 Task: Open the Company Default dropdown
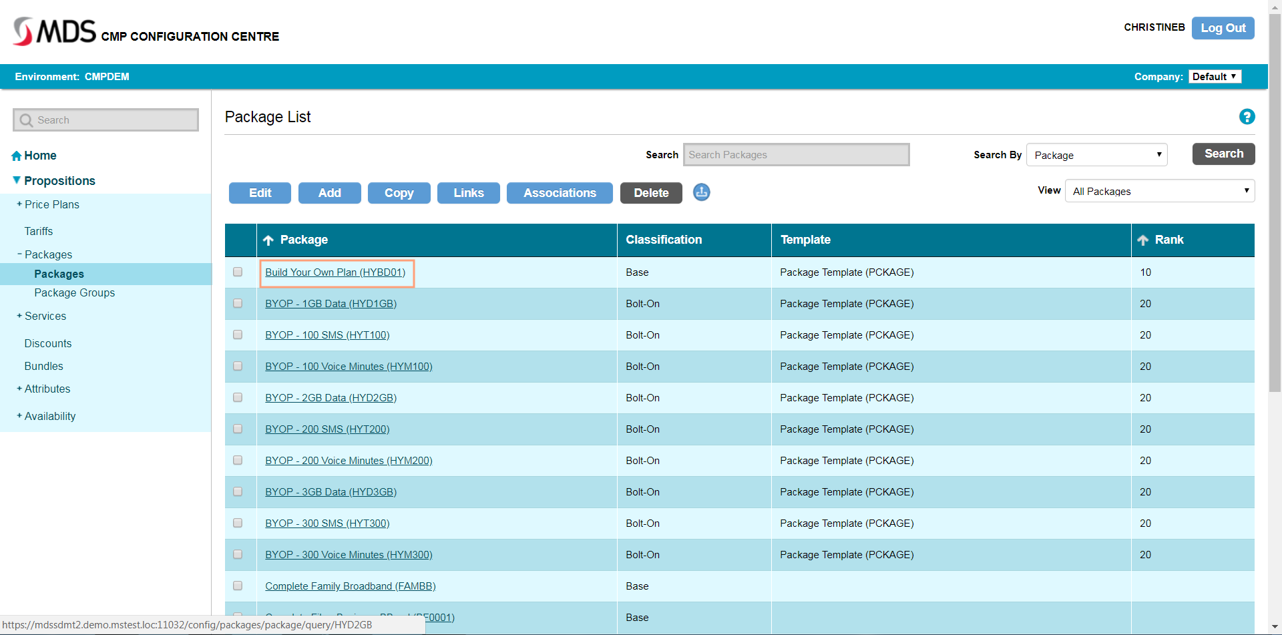1215,77
